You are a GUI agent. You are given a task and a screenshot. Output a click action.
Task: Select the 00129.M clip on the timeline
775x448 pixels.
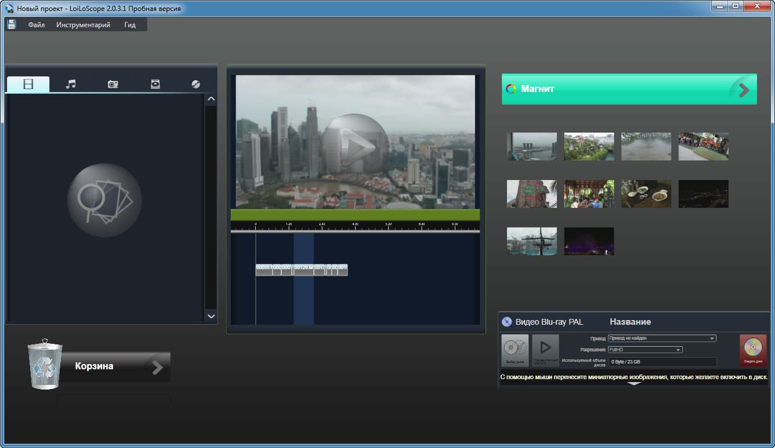303,270
